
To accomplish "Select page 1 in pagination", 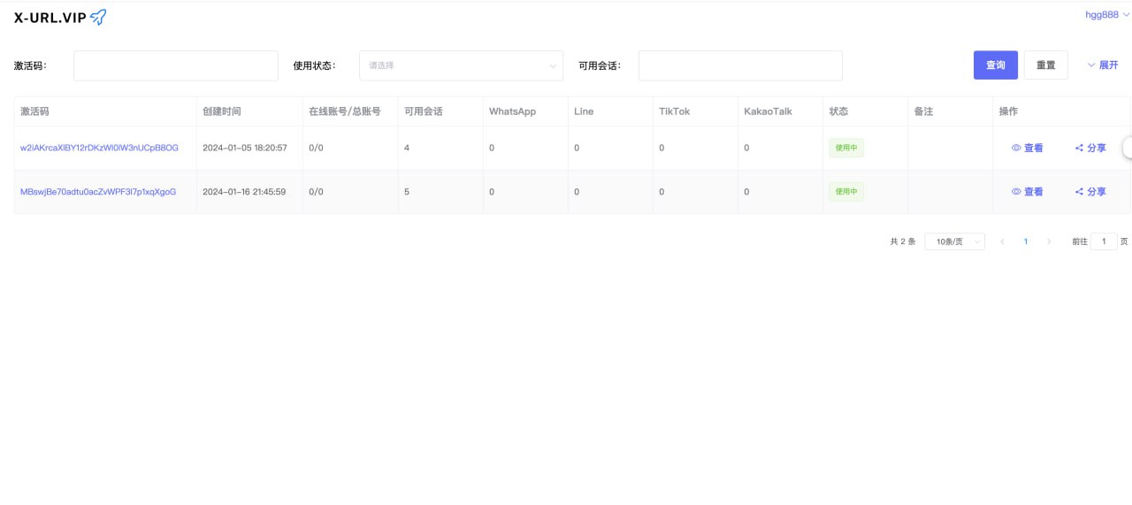I will click(1025, 241).
